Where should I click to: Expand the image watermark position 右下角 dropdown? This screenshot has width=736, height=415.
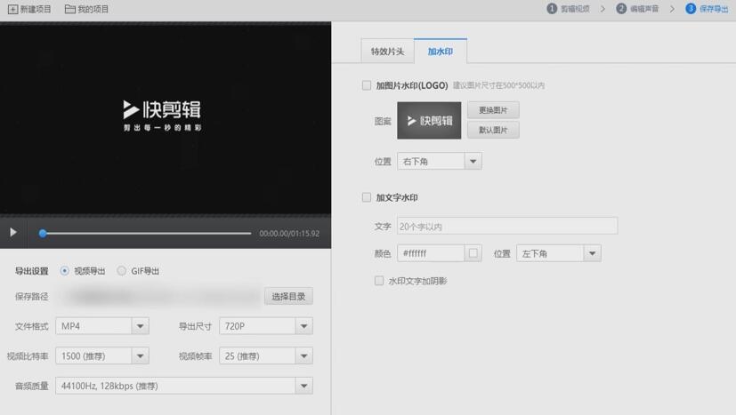pos(473,162)
